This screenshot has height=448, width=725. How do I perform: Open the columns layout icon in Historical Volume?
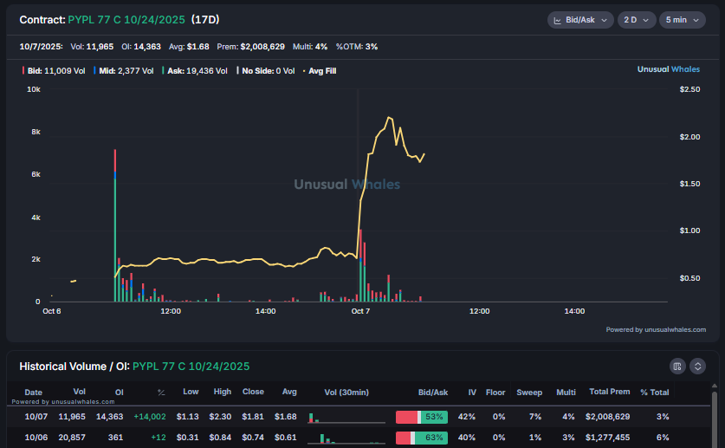coord(678,366)
